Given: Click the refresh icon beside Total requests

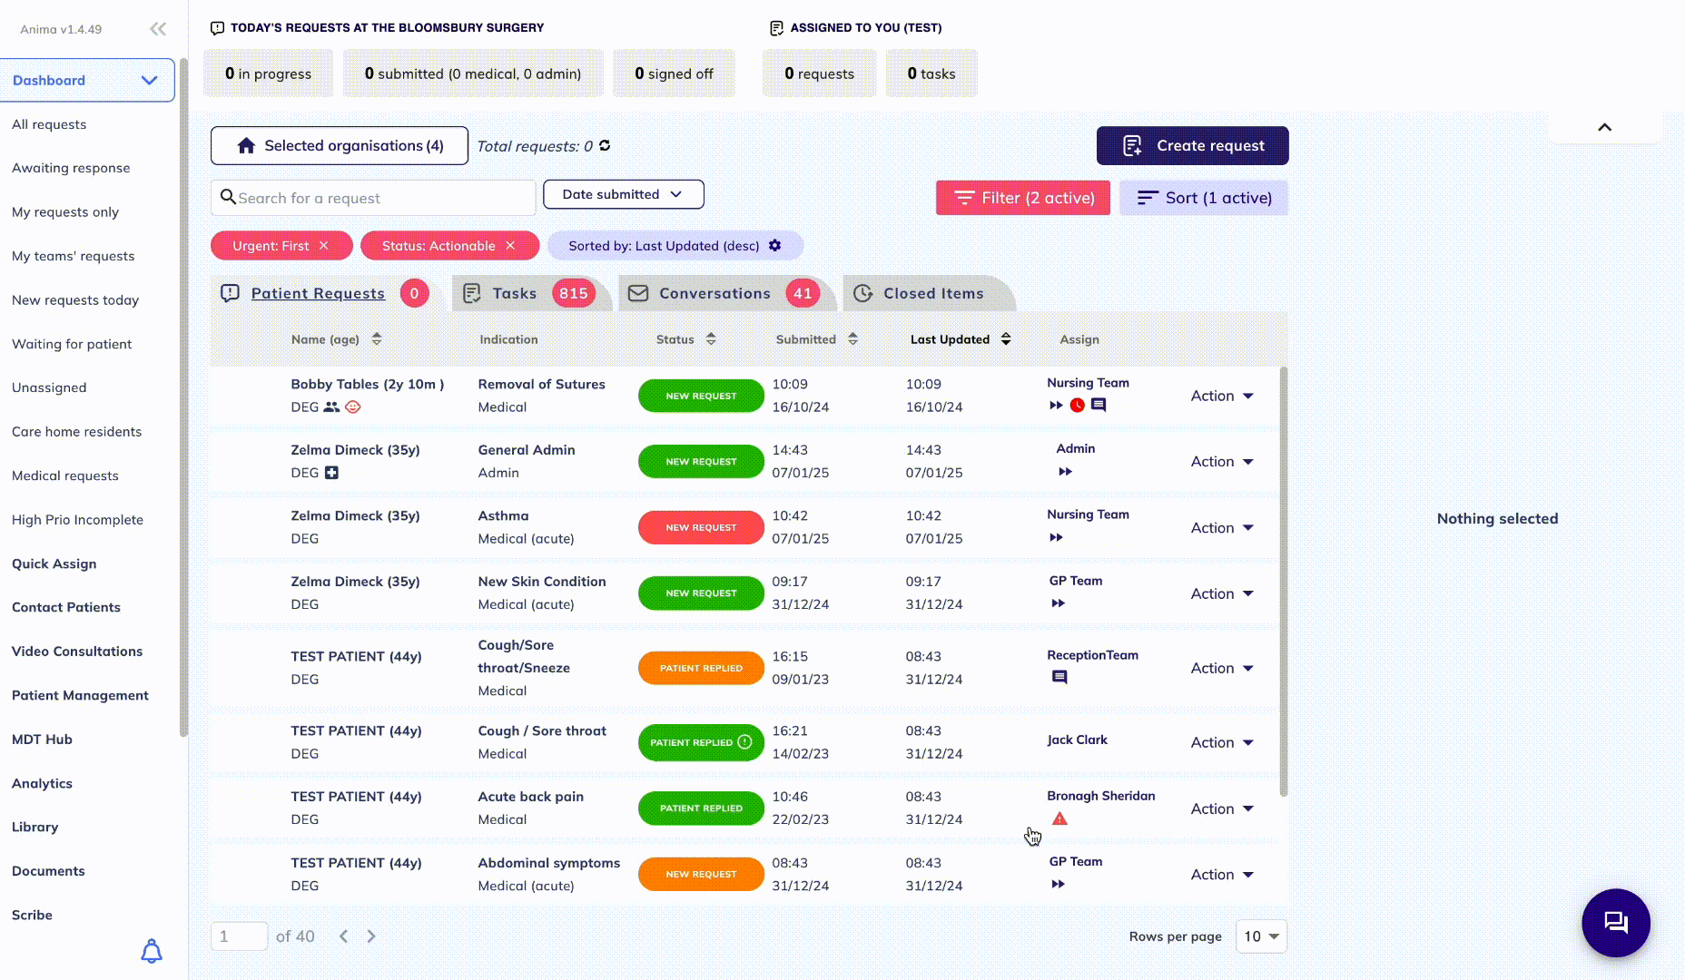Looking at the screenshot, I should pyautogui.click(x=605, y=145).
